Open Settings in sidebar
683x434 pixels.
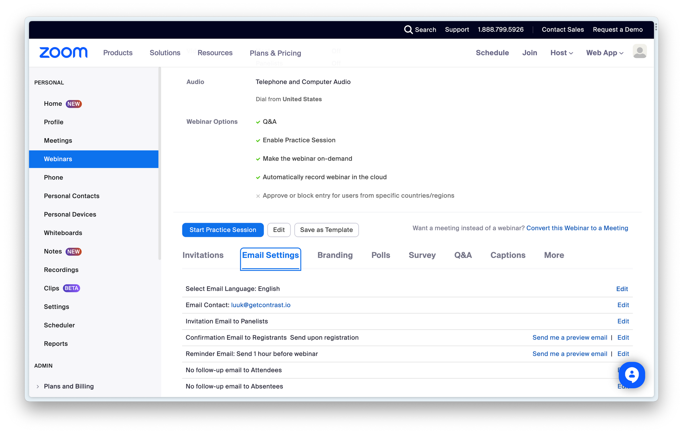[56, 307]
